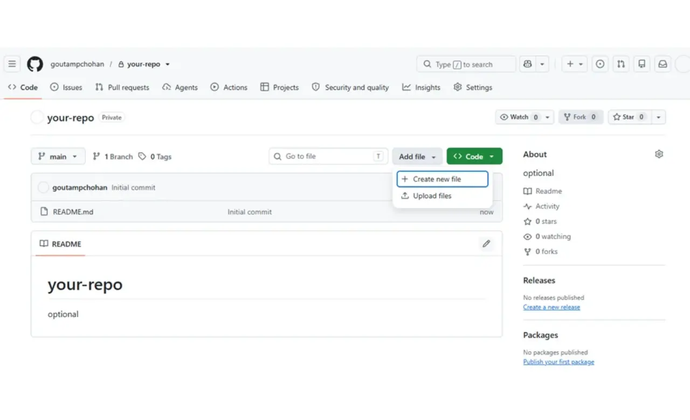The height and width of the screenshot is (420, 690).
Task: Click Create a new release link
Action: 551,307
